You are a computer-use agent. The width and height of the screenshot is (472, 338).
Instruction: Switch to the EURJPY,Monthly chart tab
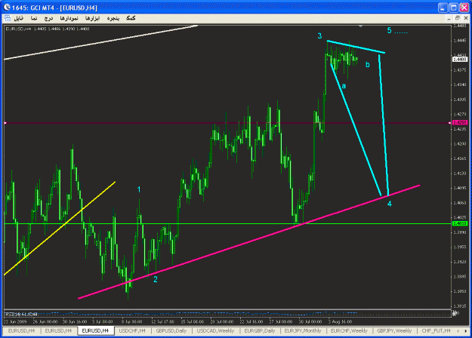(303, 330)
